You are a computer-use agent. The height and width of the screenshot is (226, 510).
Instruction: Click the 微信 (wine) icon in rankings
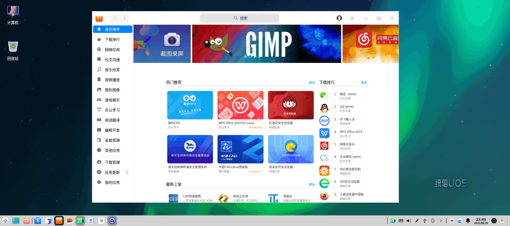[324, 95]
